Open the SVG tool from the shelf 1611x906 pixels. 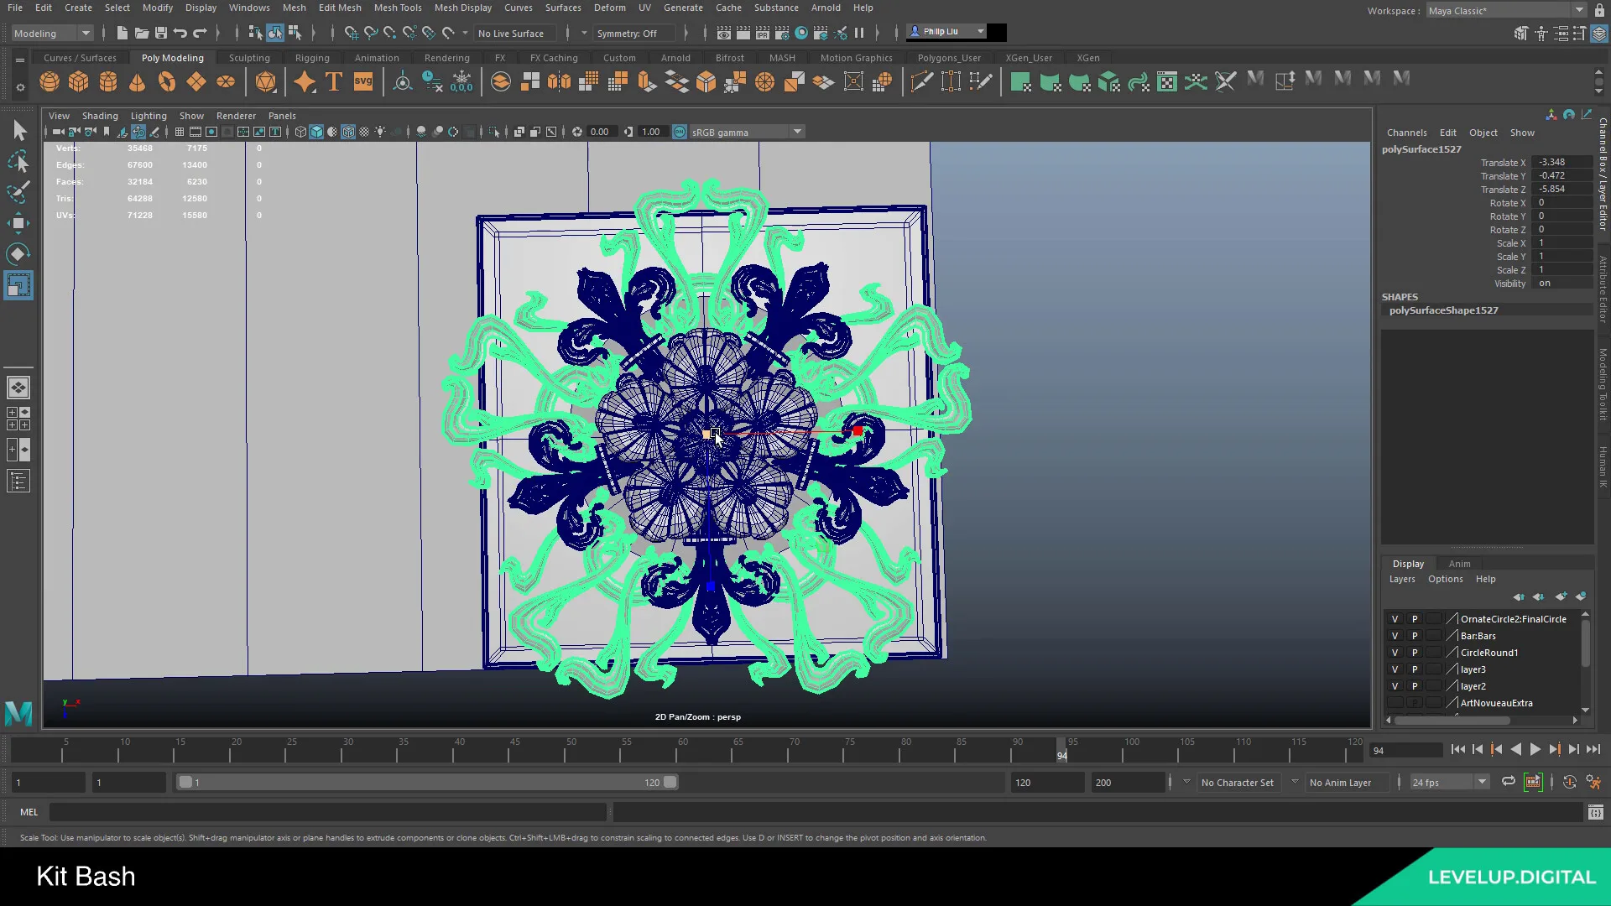click(x=363, y=81)
